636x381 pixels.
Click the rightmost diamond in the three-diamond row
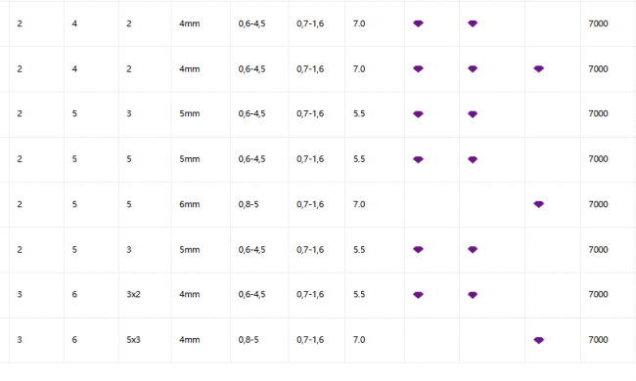coord(539,68)
